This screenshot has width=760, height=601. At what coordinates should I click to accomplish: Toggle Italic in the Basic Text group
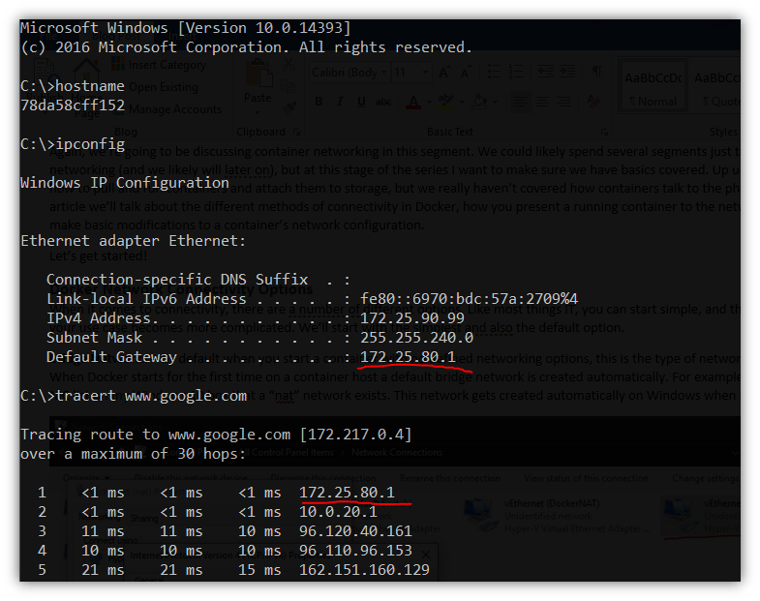pos(340,102)
